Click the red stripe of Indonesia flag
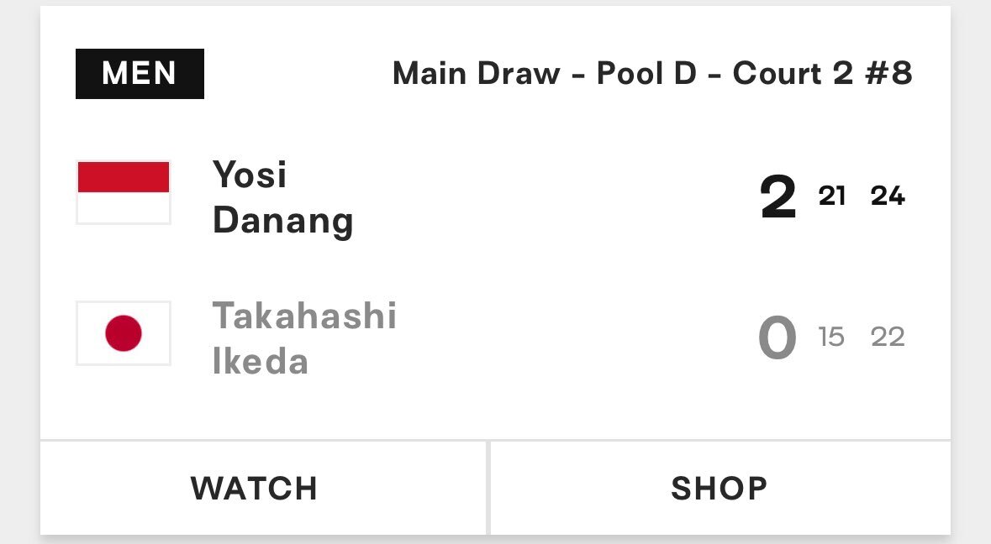 point(124,176)
